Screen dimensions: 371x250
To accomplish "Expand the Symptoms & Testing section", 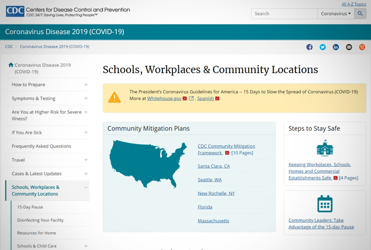I will coord(86,99).
